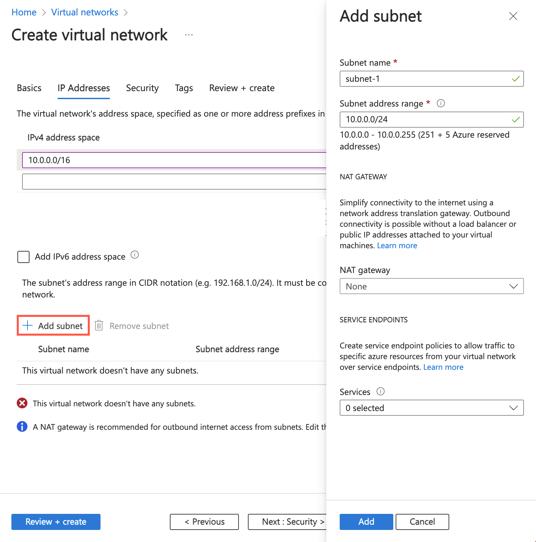The width and height of the screenshot is (536, 542).
Task: Navigate to Virtual networks breadcrumb
Action: pyautogui.click(x=85, y=12)
